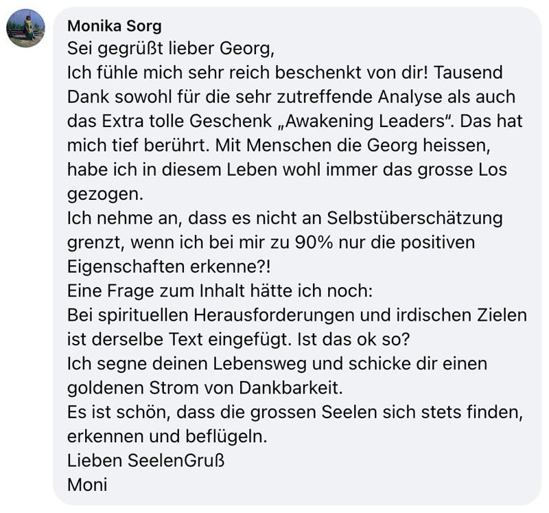
Task: Click the line starting 'Dank sowohl für'
Action: pyautogui.click(x=291, y=97)
